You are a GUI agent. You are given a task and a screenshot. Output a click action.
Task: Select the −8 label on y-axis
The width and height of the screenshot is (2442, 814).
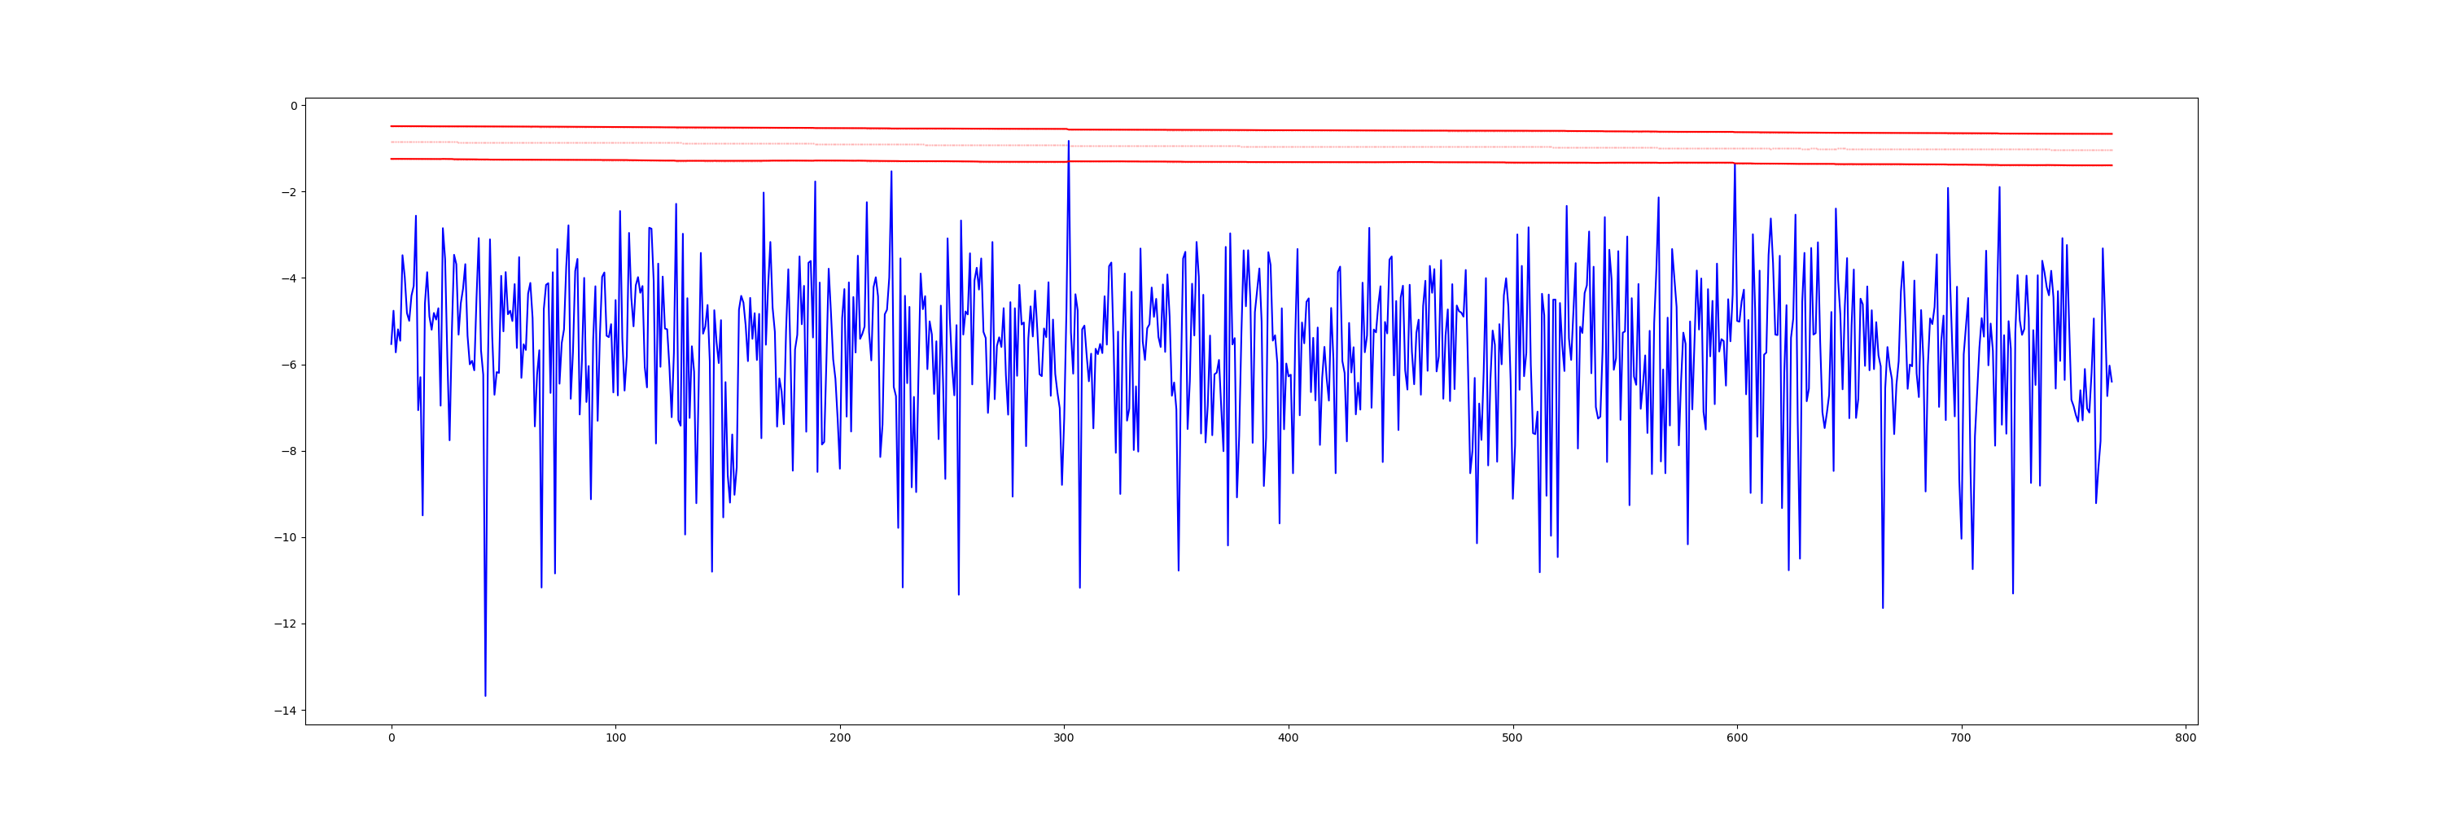pos(288,451)
